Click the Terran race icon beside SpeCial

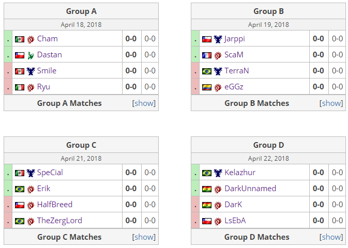31,173
